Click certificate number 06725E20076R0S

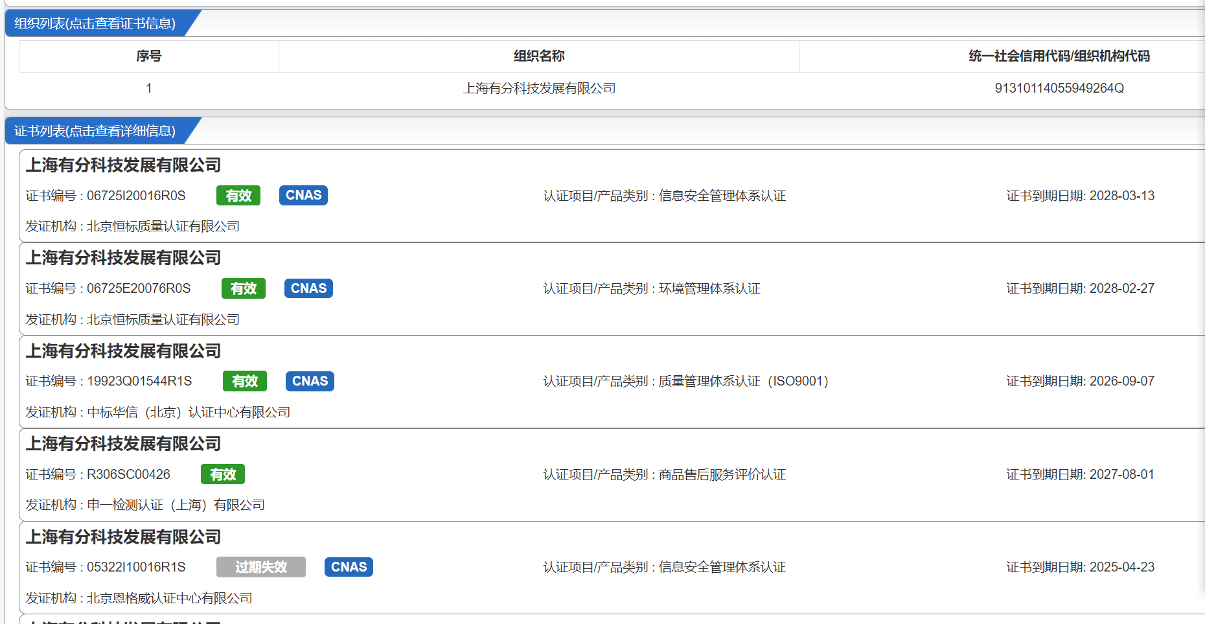pyautogui.click(x=139, y=288)
